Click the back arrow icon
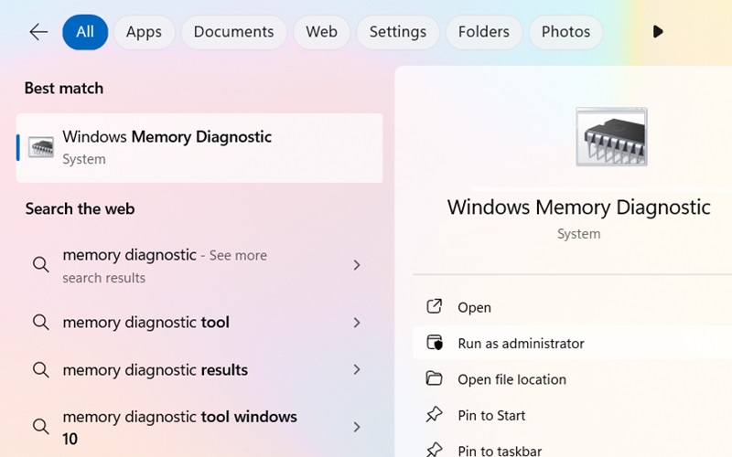The width and height of the screenshot is (732, 457). pyautogui.click(x=38, y=32)
